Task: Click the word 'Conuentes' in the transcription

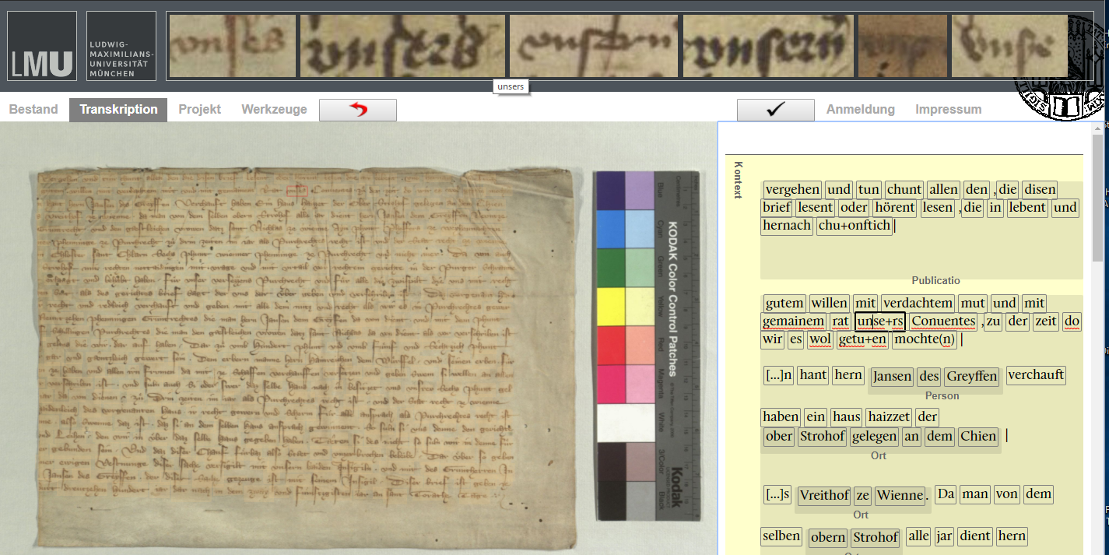Action: click(x=942, y=321)
